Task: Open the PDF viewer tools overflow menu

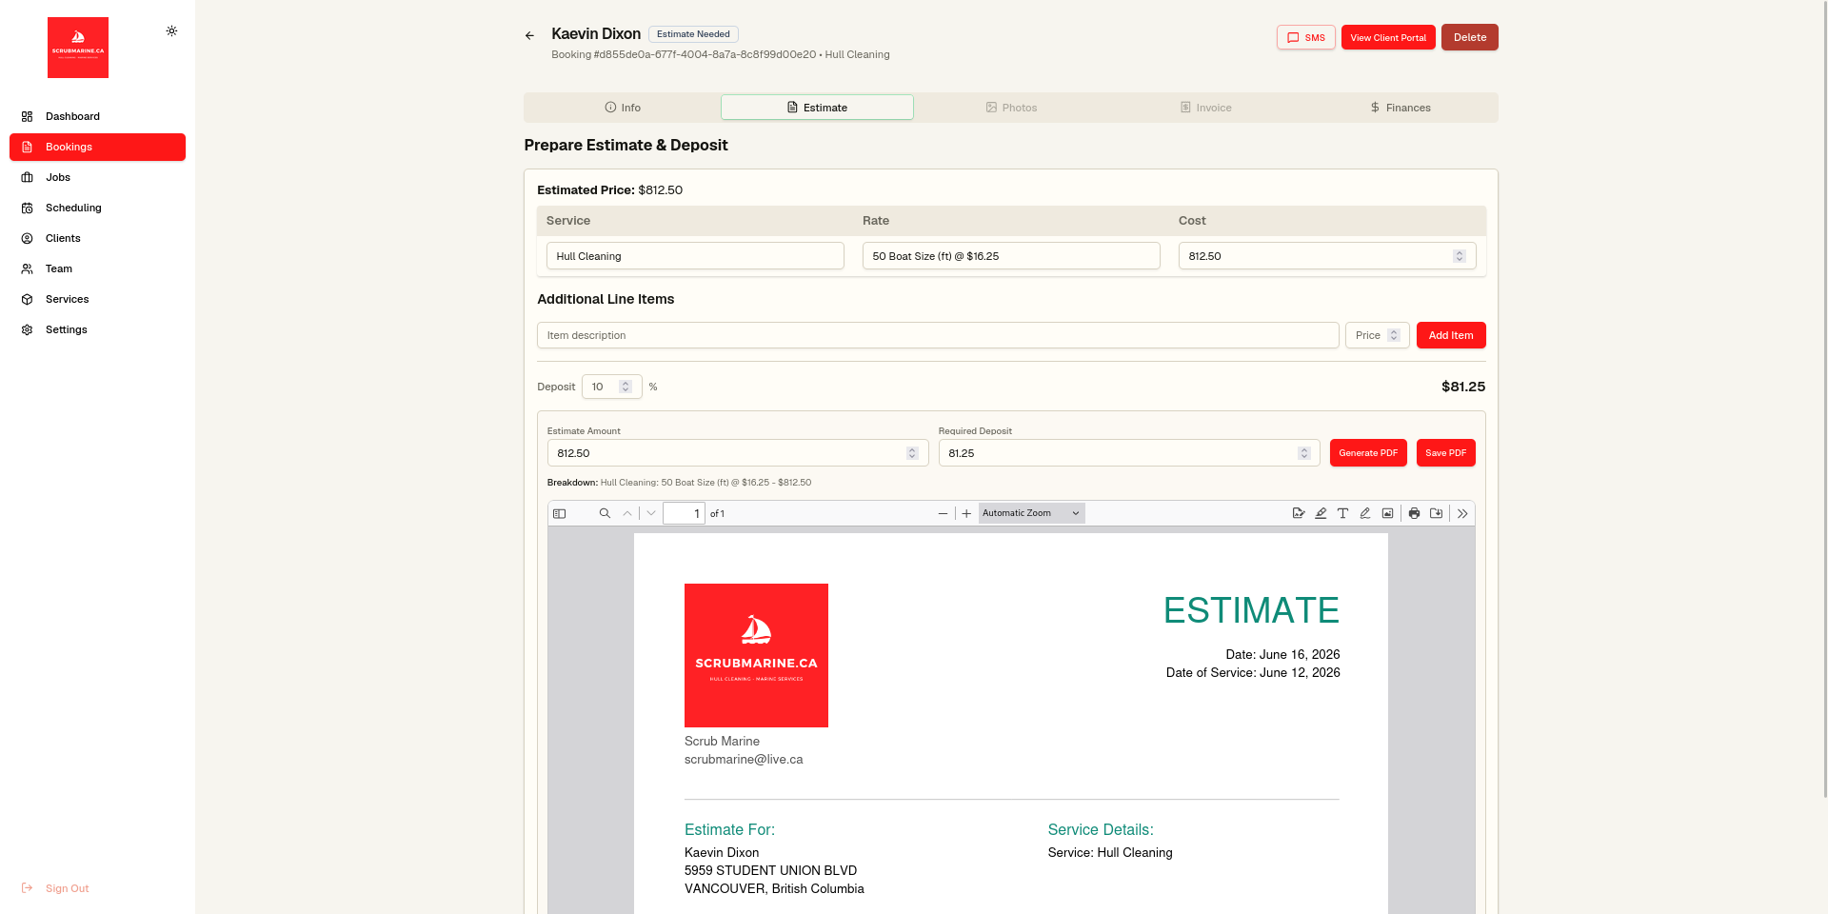Action: (1462, 513)
